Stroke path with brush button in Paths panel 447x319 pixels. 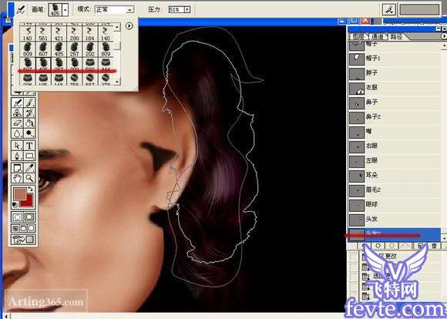(x=378, y=246)
